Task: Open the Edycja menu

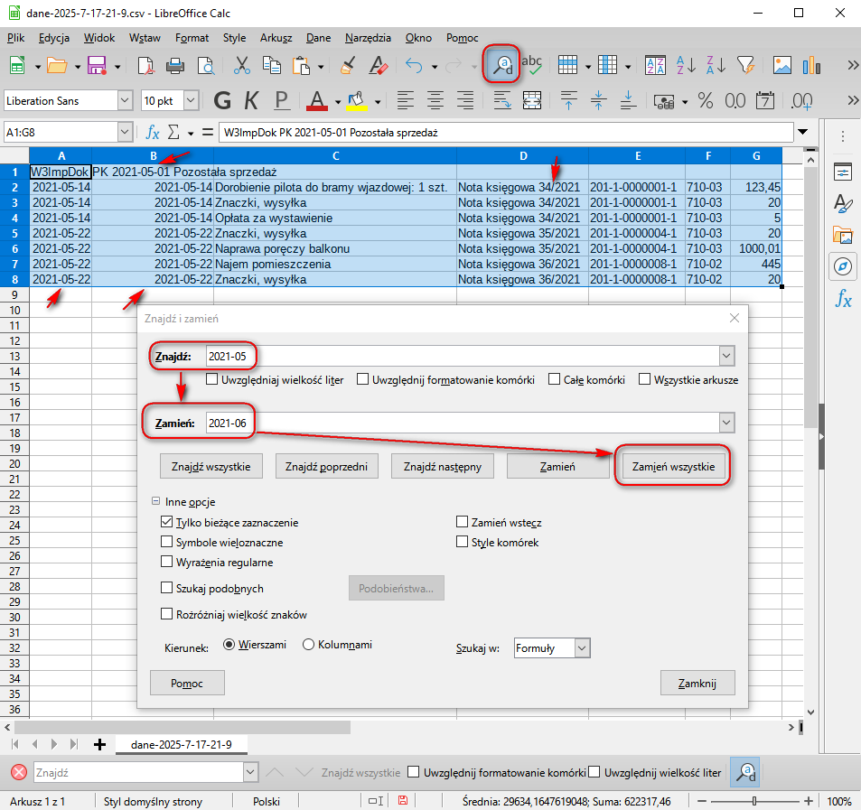Action: coord(54,38)
